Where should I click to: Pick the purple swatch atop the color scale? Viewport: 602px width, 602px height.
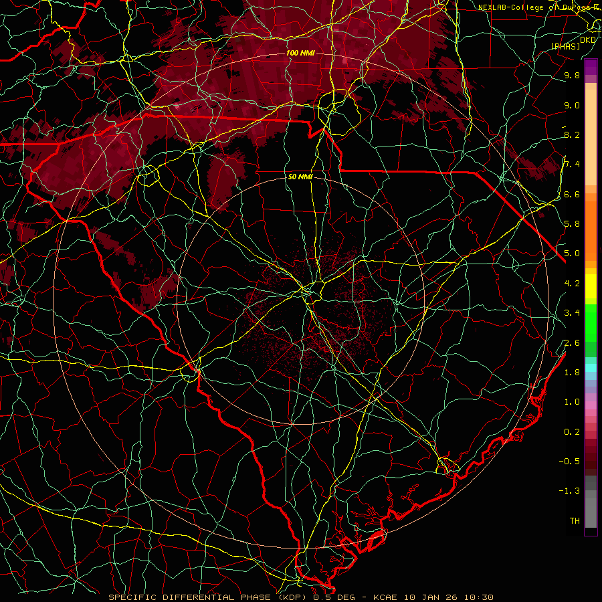point(591,67)
